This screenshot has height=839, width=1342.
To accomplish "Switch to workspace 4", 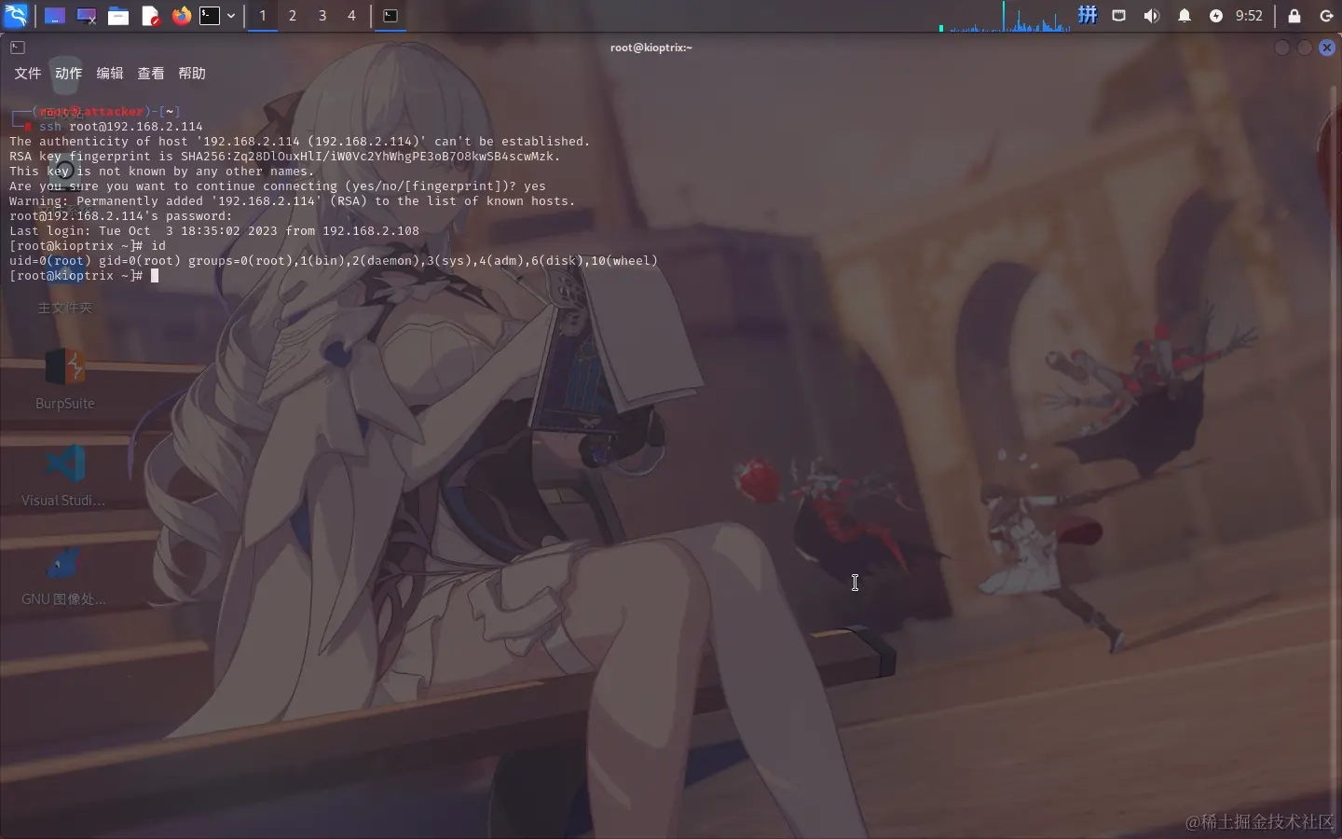I will [351, 16].
